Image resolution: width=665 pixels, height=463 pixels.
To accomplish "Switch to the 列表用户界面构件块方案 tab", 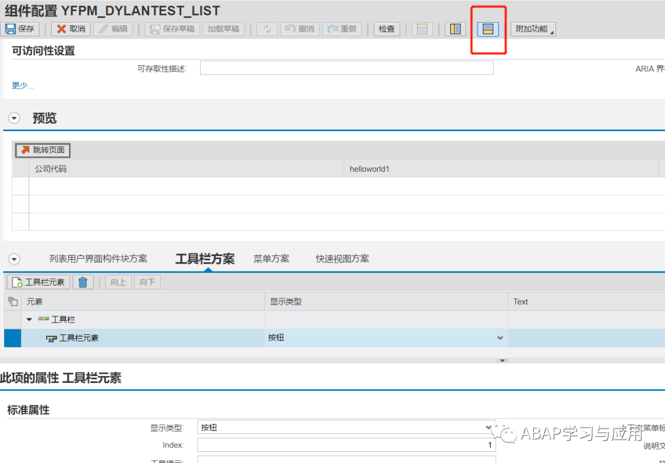I will 99,259.
